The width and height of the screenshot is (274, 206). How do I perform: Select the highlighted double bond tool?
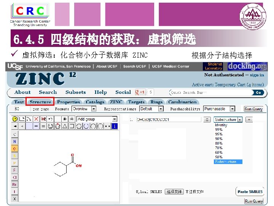point(36,126)
